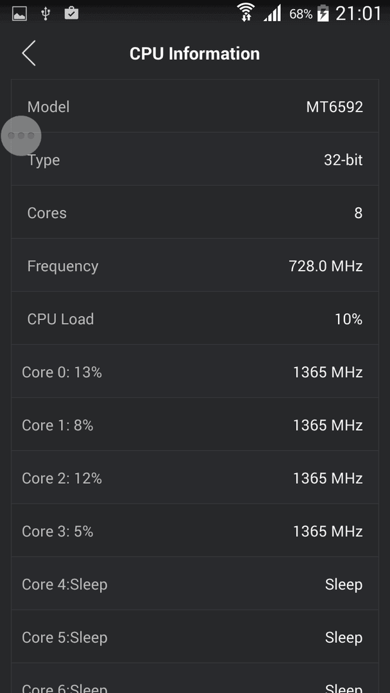The width and height of the screenshot is (390, 693).
Task: Select the Model MT6592 row
Action: [x=195, y=106]
